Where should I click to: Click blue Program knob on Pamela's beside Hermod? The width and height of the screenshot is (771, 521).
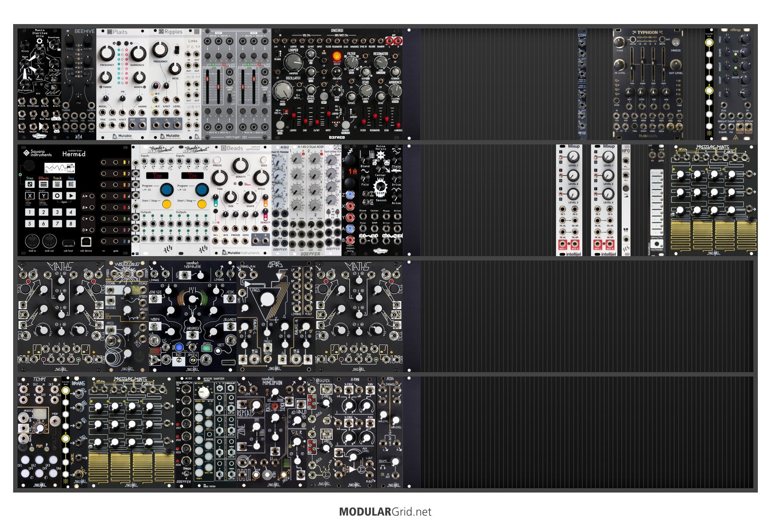click(166, 190)
